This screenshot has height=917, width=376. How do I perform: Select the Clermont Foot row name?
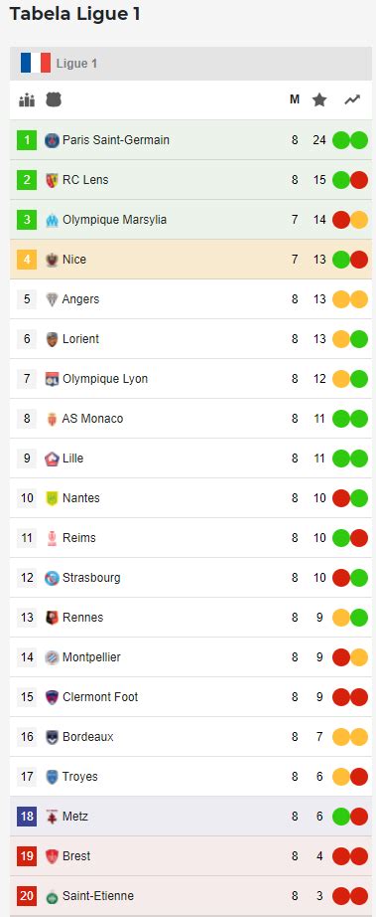point(100,697)
